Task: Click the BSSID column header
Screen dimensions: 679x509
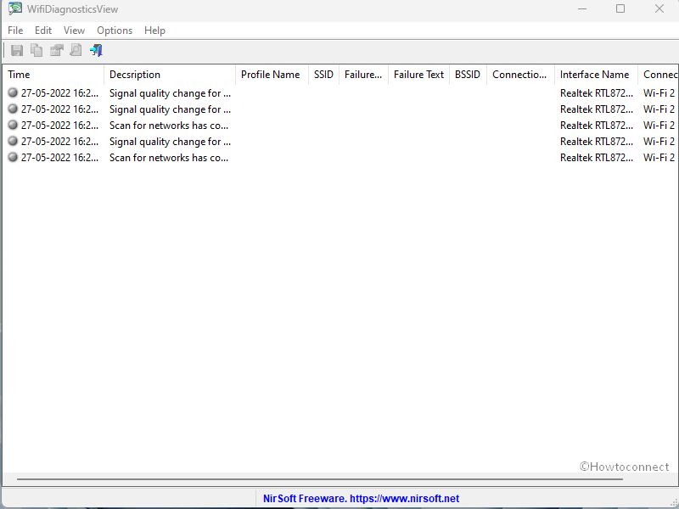Action: click(469, 75)
